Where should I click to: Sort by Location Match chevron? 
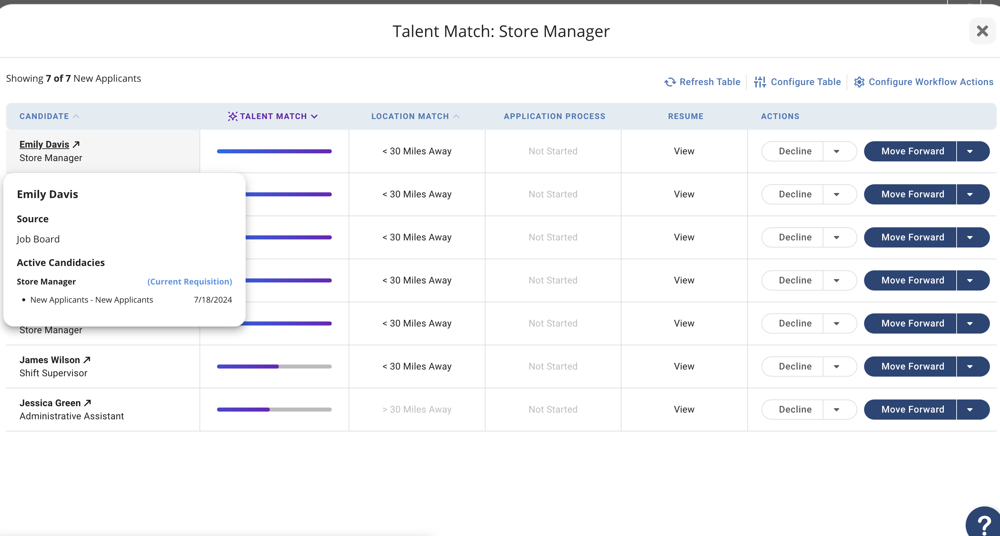pos(457,116)
